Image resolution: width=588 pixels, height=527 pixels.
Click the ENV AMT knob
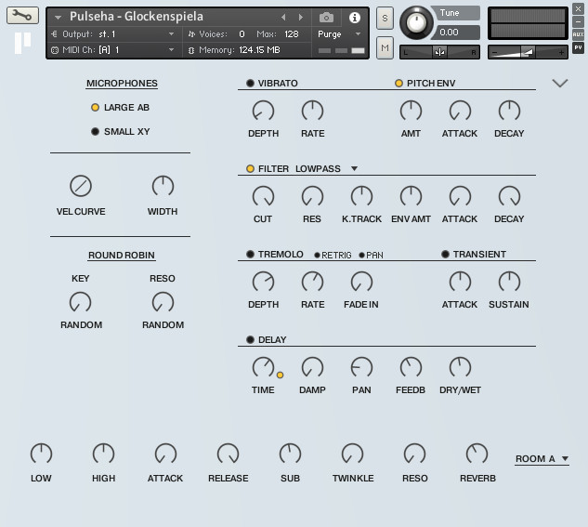coord(411,196)
